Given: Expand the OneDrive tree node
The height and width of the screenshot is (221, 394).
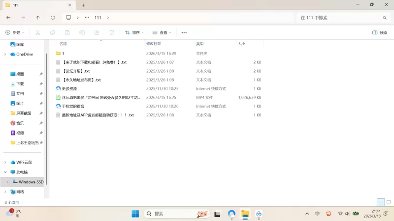Looking at the screenshot, I should pos(5,55).
